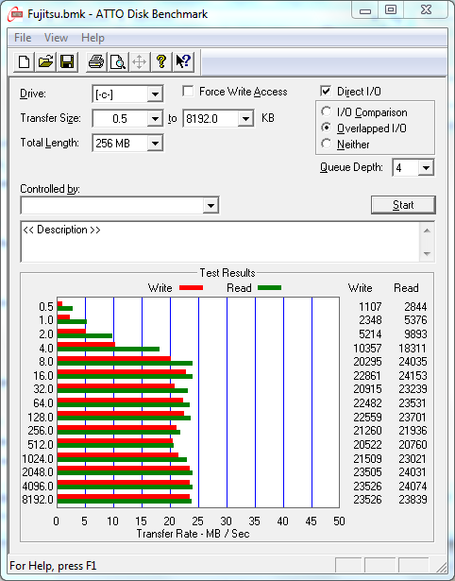The image size is (455, 581).
Task: Click ATTO app icon in title bar
Action: coord(15,14)
